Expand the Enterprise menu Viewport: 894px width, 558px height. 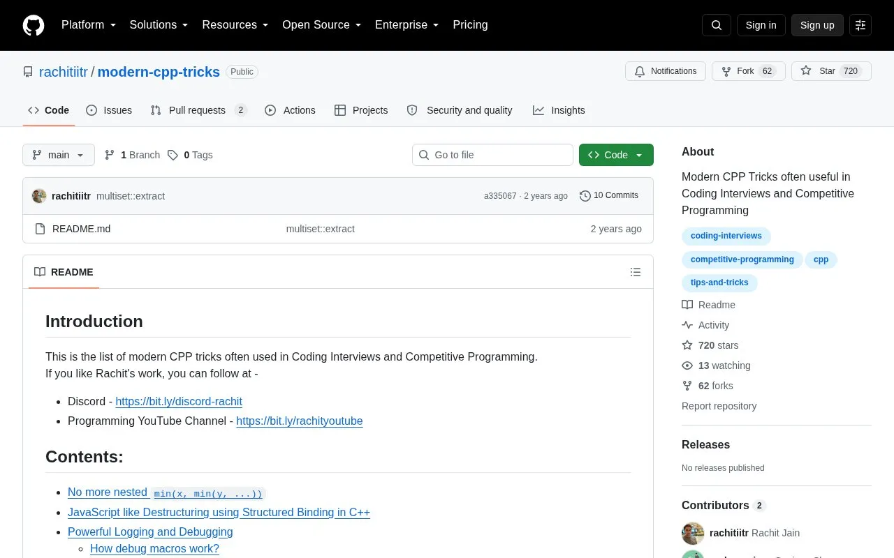[x=407, y=25]
